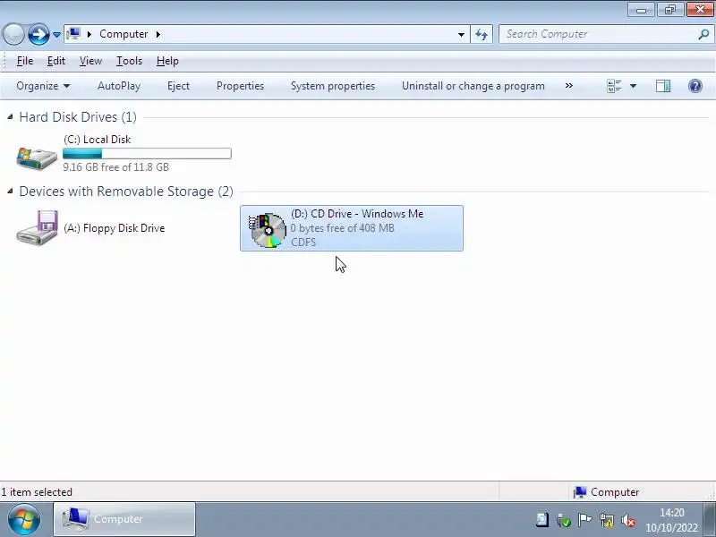The image size is (716, 537).
Task: Open the view options dropdown arrow
Action: click(x=633, y=86)
